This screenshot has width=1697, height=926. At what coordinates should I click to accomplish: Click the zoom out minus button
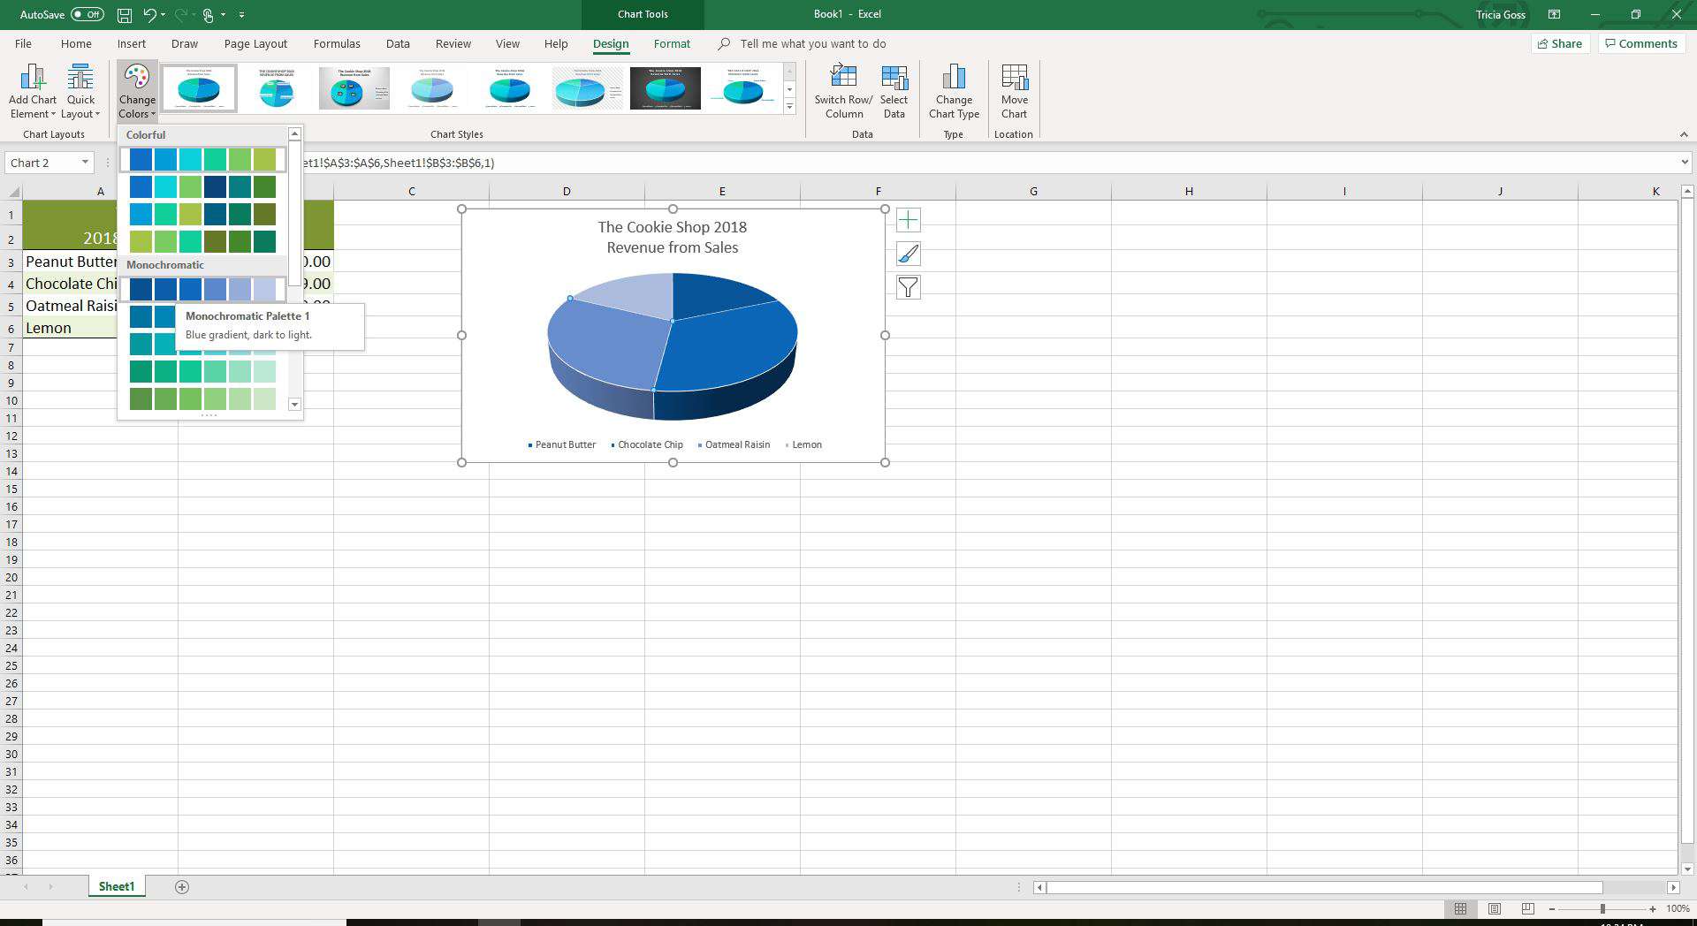tap(1551, 909)
